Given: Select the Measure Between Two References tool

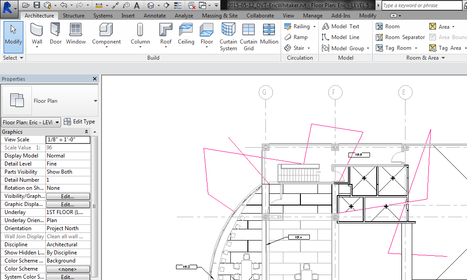Looking at the screenshot, I should (99, 5).
